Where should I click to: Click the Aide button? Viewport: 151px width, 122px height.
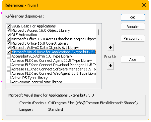tap(133, 60)
